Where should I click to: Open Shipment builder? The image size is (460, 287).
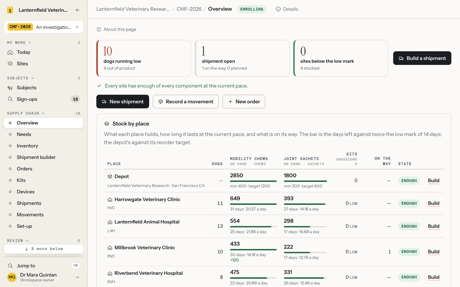[x=44, y=157]
